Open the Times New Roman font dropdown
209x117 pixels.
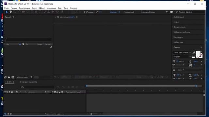coord(182,53)
